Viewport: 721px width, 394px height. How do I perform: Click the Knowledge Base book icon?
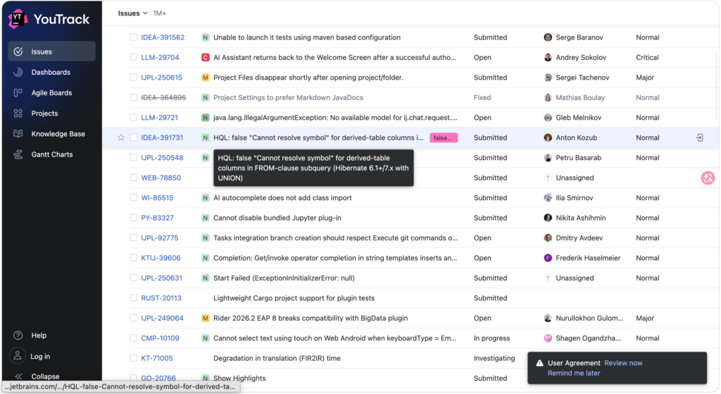click(18, 134)
